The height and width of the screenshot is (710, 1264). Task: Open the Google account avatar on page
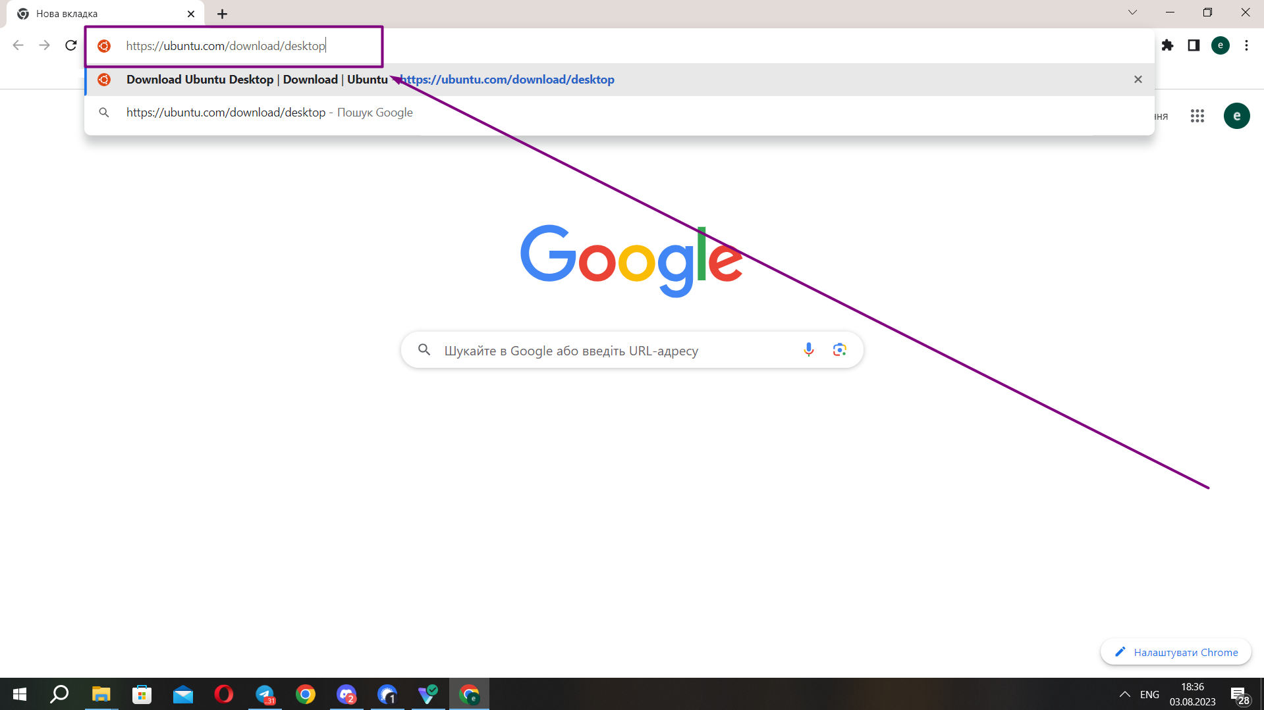[1236, 116]
